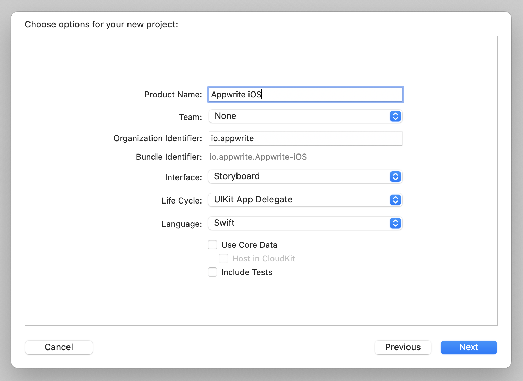
Task: Click the stepper chevrons on the Language selector
Action: (x=395, y=223)
